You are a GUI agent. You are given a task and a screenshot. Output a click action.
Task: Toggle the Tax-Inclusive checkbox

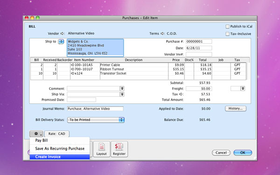point(228,34)
